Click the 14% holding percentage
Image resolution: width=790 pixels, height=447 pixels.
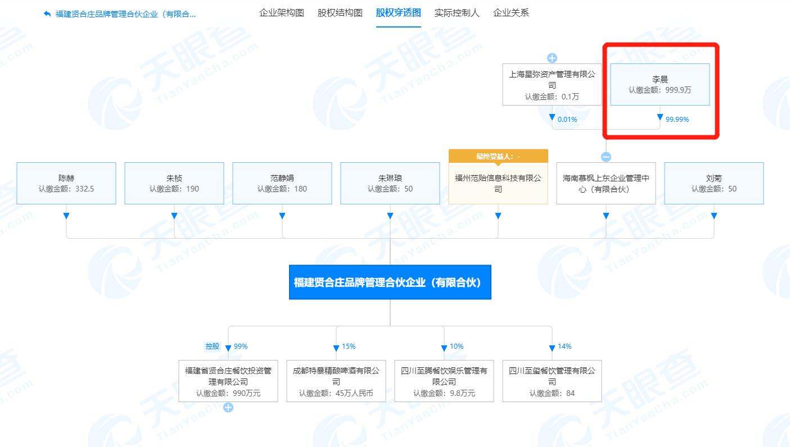pos(565,346)
